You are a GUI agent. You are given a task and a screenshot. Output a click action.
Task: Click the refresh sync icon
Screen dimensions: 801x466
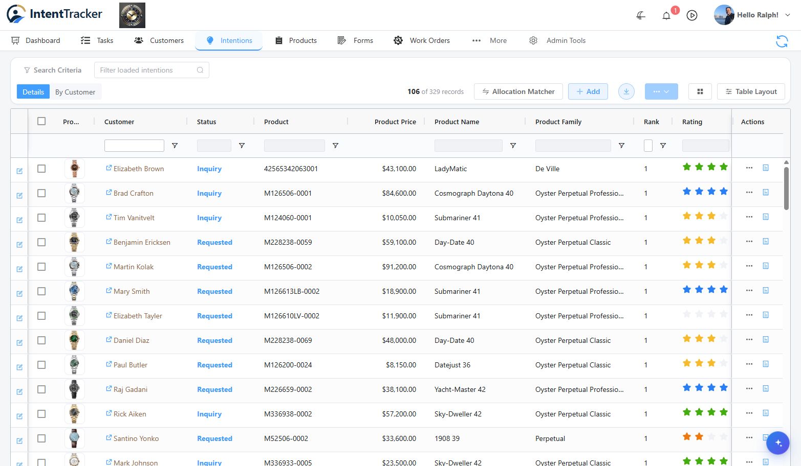point(782,41)
